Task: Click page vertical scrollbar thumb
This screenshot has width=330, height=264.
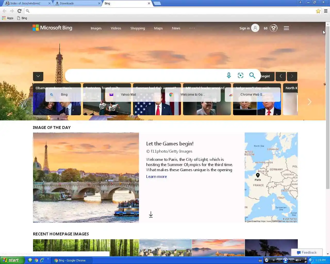Action: 328,107
